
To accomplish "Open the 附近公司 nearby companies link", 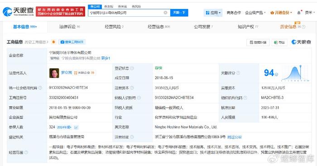I will coord(235,137).
